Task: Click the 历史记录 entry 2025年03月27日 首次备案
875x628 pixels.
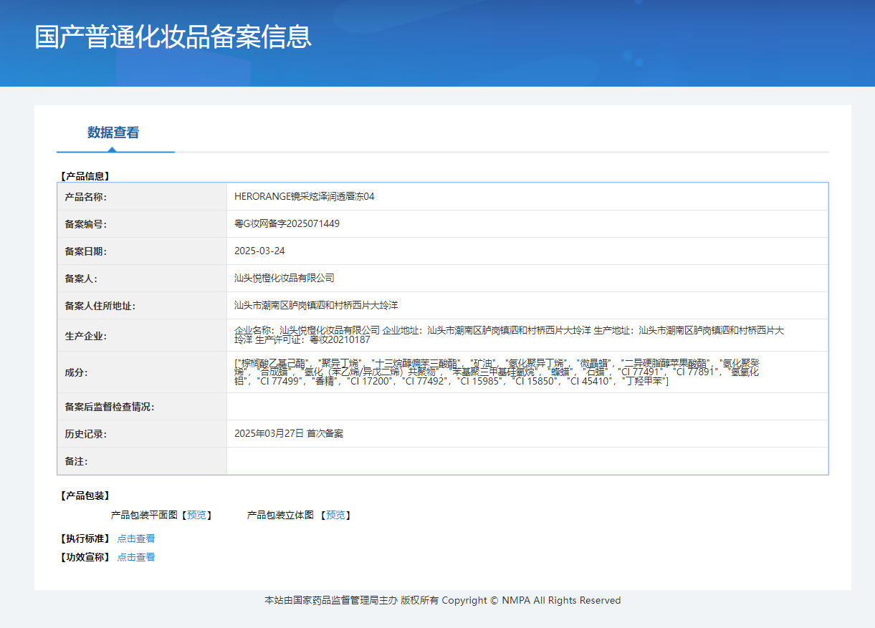Action: [289, 433]
